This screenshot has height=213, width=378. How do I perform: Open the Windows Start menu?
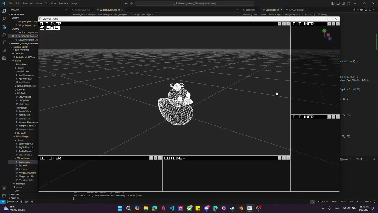pos(120,208)
